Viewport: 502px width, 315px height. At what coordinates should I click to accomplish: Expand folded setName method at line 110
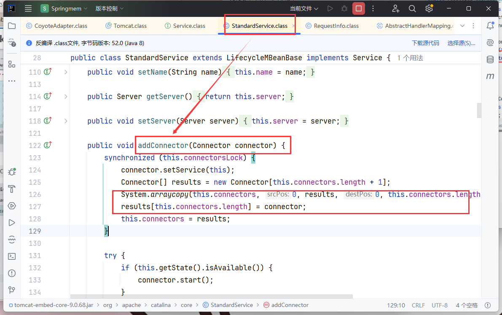[x=66, y=72]
